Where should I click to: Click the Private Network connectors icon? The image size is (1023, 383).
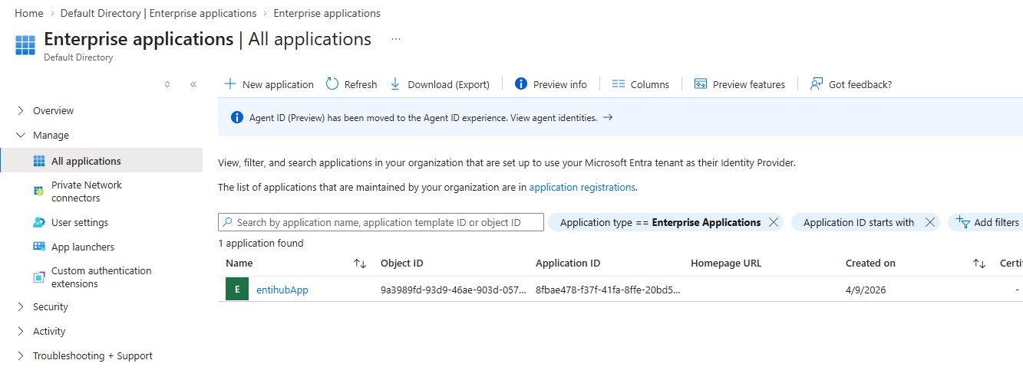click(39, 191)
